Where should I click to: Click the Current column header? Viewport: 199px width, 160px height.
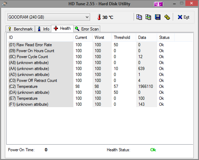coord(83,37)
